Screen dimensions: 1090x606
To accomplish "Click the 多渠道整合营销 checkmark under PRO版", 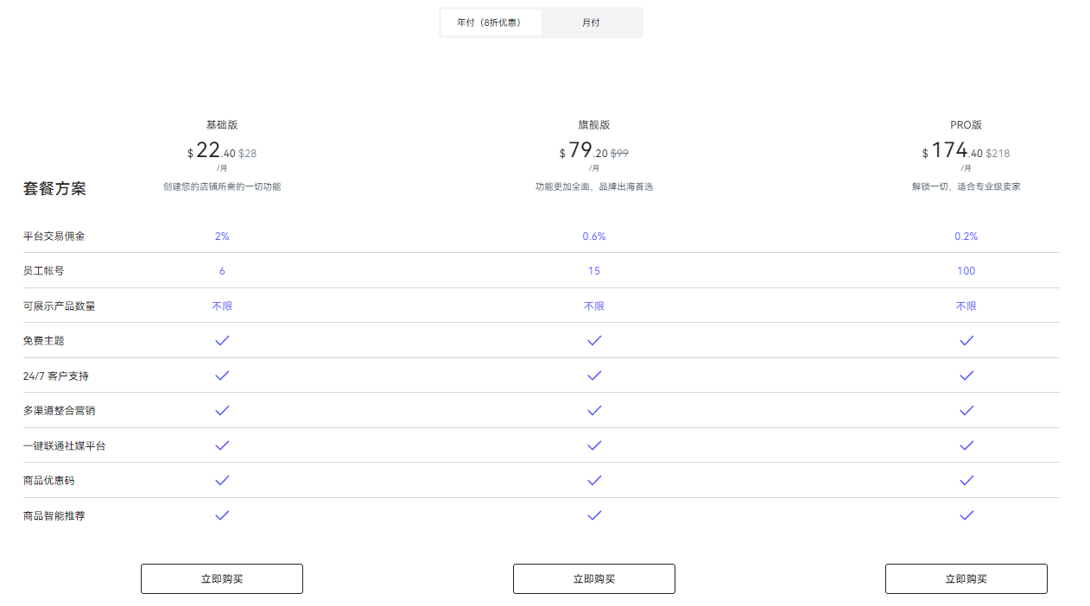I will pos(966,411).
